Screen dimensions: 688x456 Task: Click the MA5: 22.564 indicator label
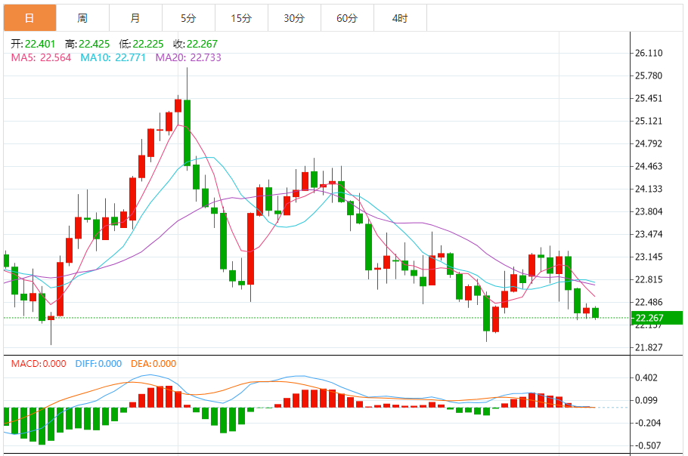[42, 58]
